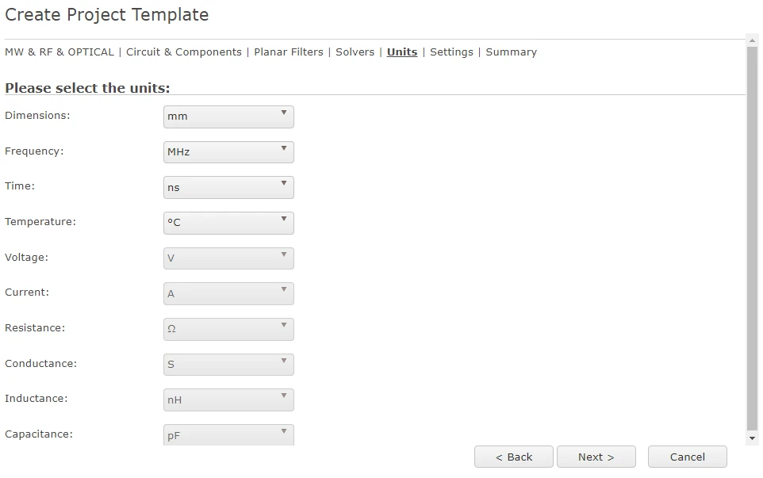Open the Solvers step
This screenshot has width=763, height=478.
point(355,52)
